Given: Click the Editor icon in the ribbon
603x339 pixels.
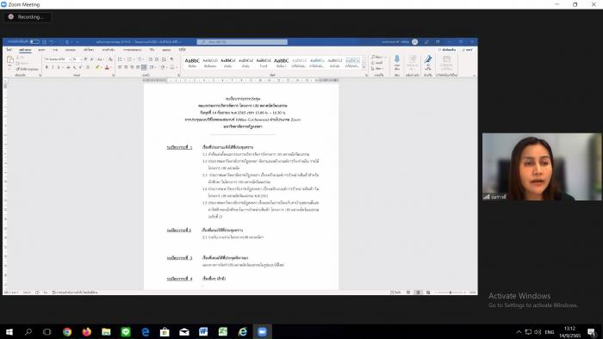Looking at the screenshot, I should (x=427, y=62).
